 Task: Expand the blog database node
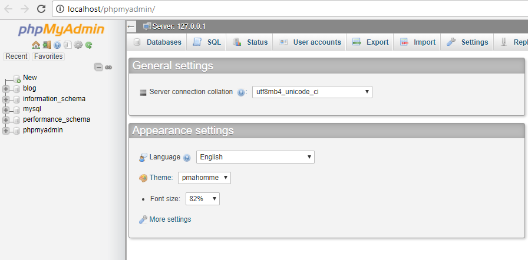tap(6, 89)
